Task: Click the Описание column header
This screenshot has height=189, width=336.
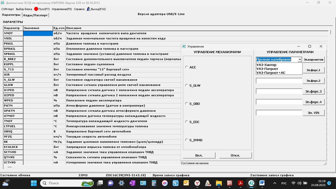Action: point(197,28)
